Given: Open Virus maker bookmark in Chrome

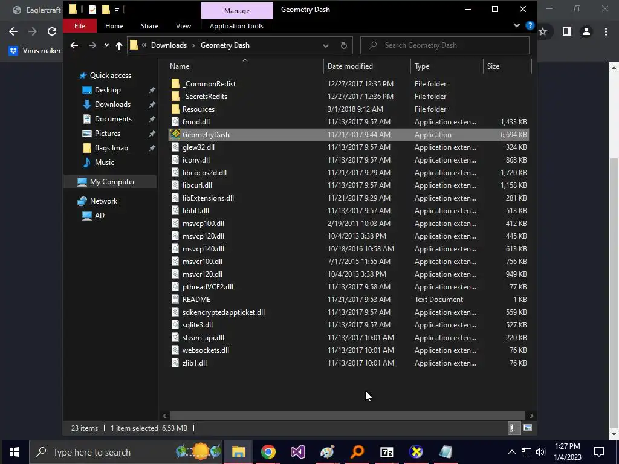Looking at the screenshot, I should tap(34, 51).
